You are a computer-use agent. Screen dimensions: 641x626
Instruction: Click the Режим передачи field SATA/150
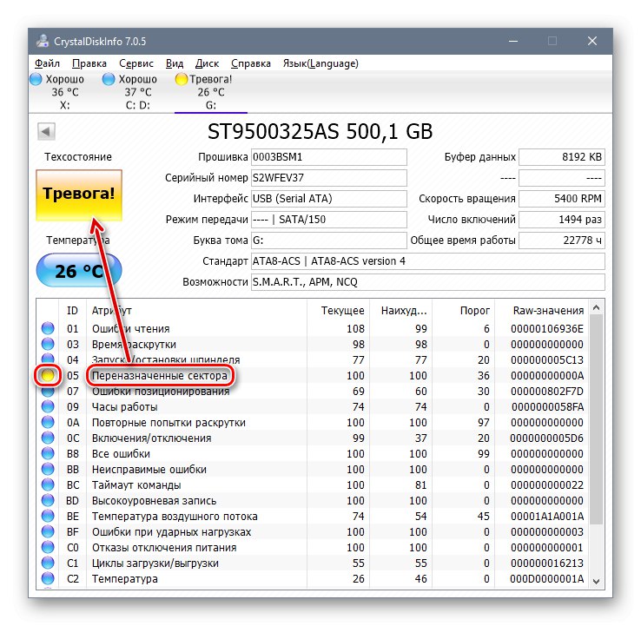(328, 220)
